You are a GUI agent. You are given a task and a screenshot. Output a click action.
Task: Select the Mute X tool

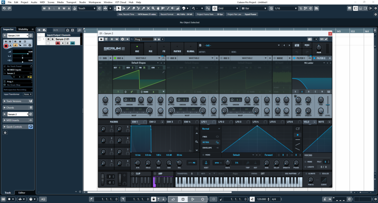pos(148,8)
